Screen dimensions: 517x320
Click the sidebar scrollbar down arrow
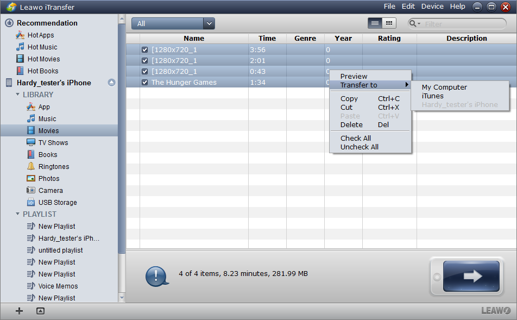(x=122, y=298)
